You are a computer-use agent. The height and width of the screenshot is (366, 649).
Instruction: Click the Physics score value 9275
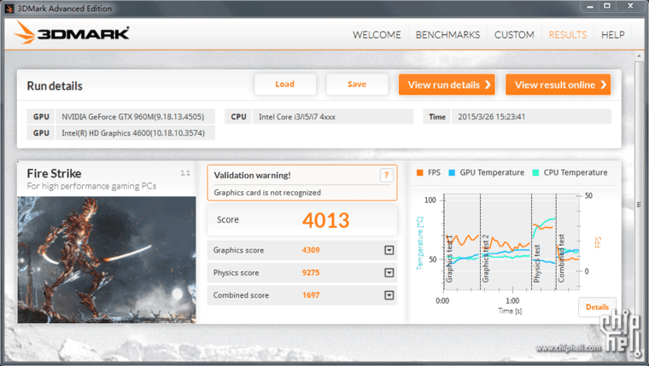pos(311,272)
